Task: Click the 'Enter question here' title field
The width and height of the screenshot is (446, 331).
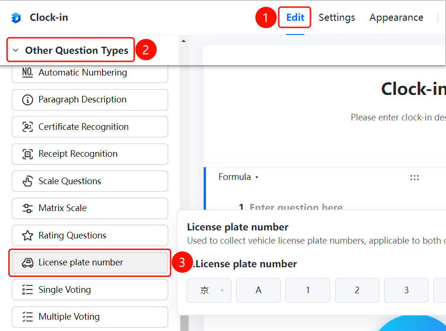Action: coord(296,207)
